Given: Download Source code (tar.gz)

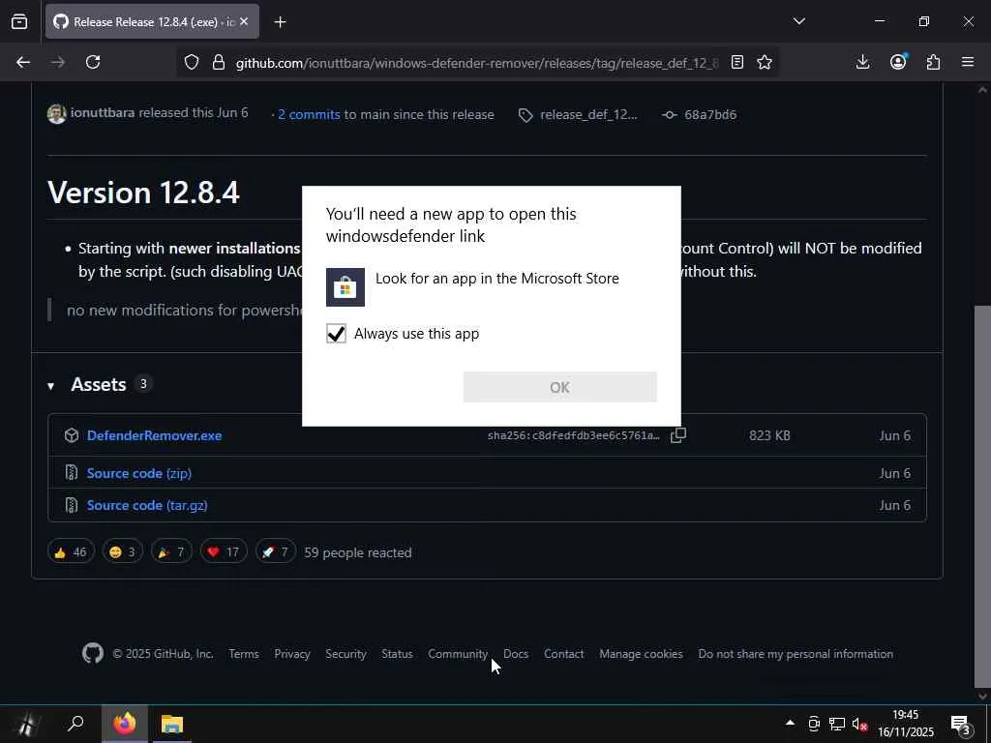Looking at the screenshot, I should pos(147,505).
